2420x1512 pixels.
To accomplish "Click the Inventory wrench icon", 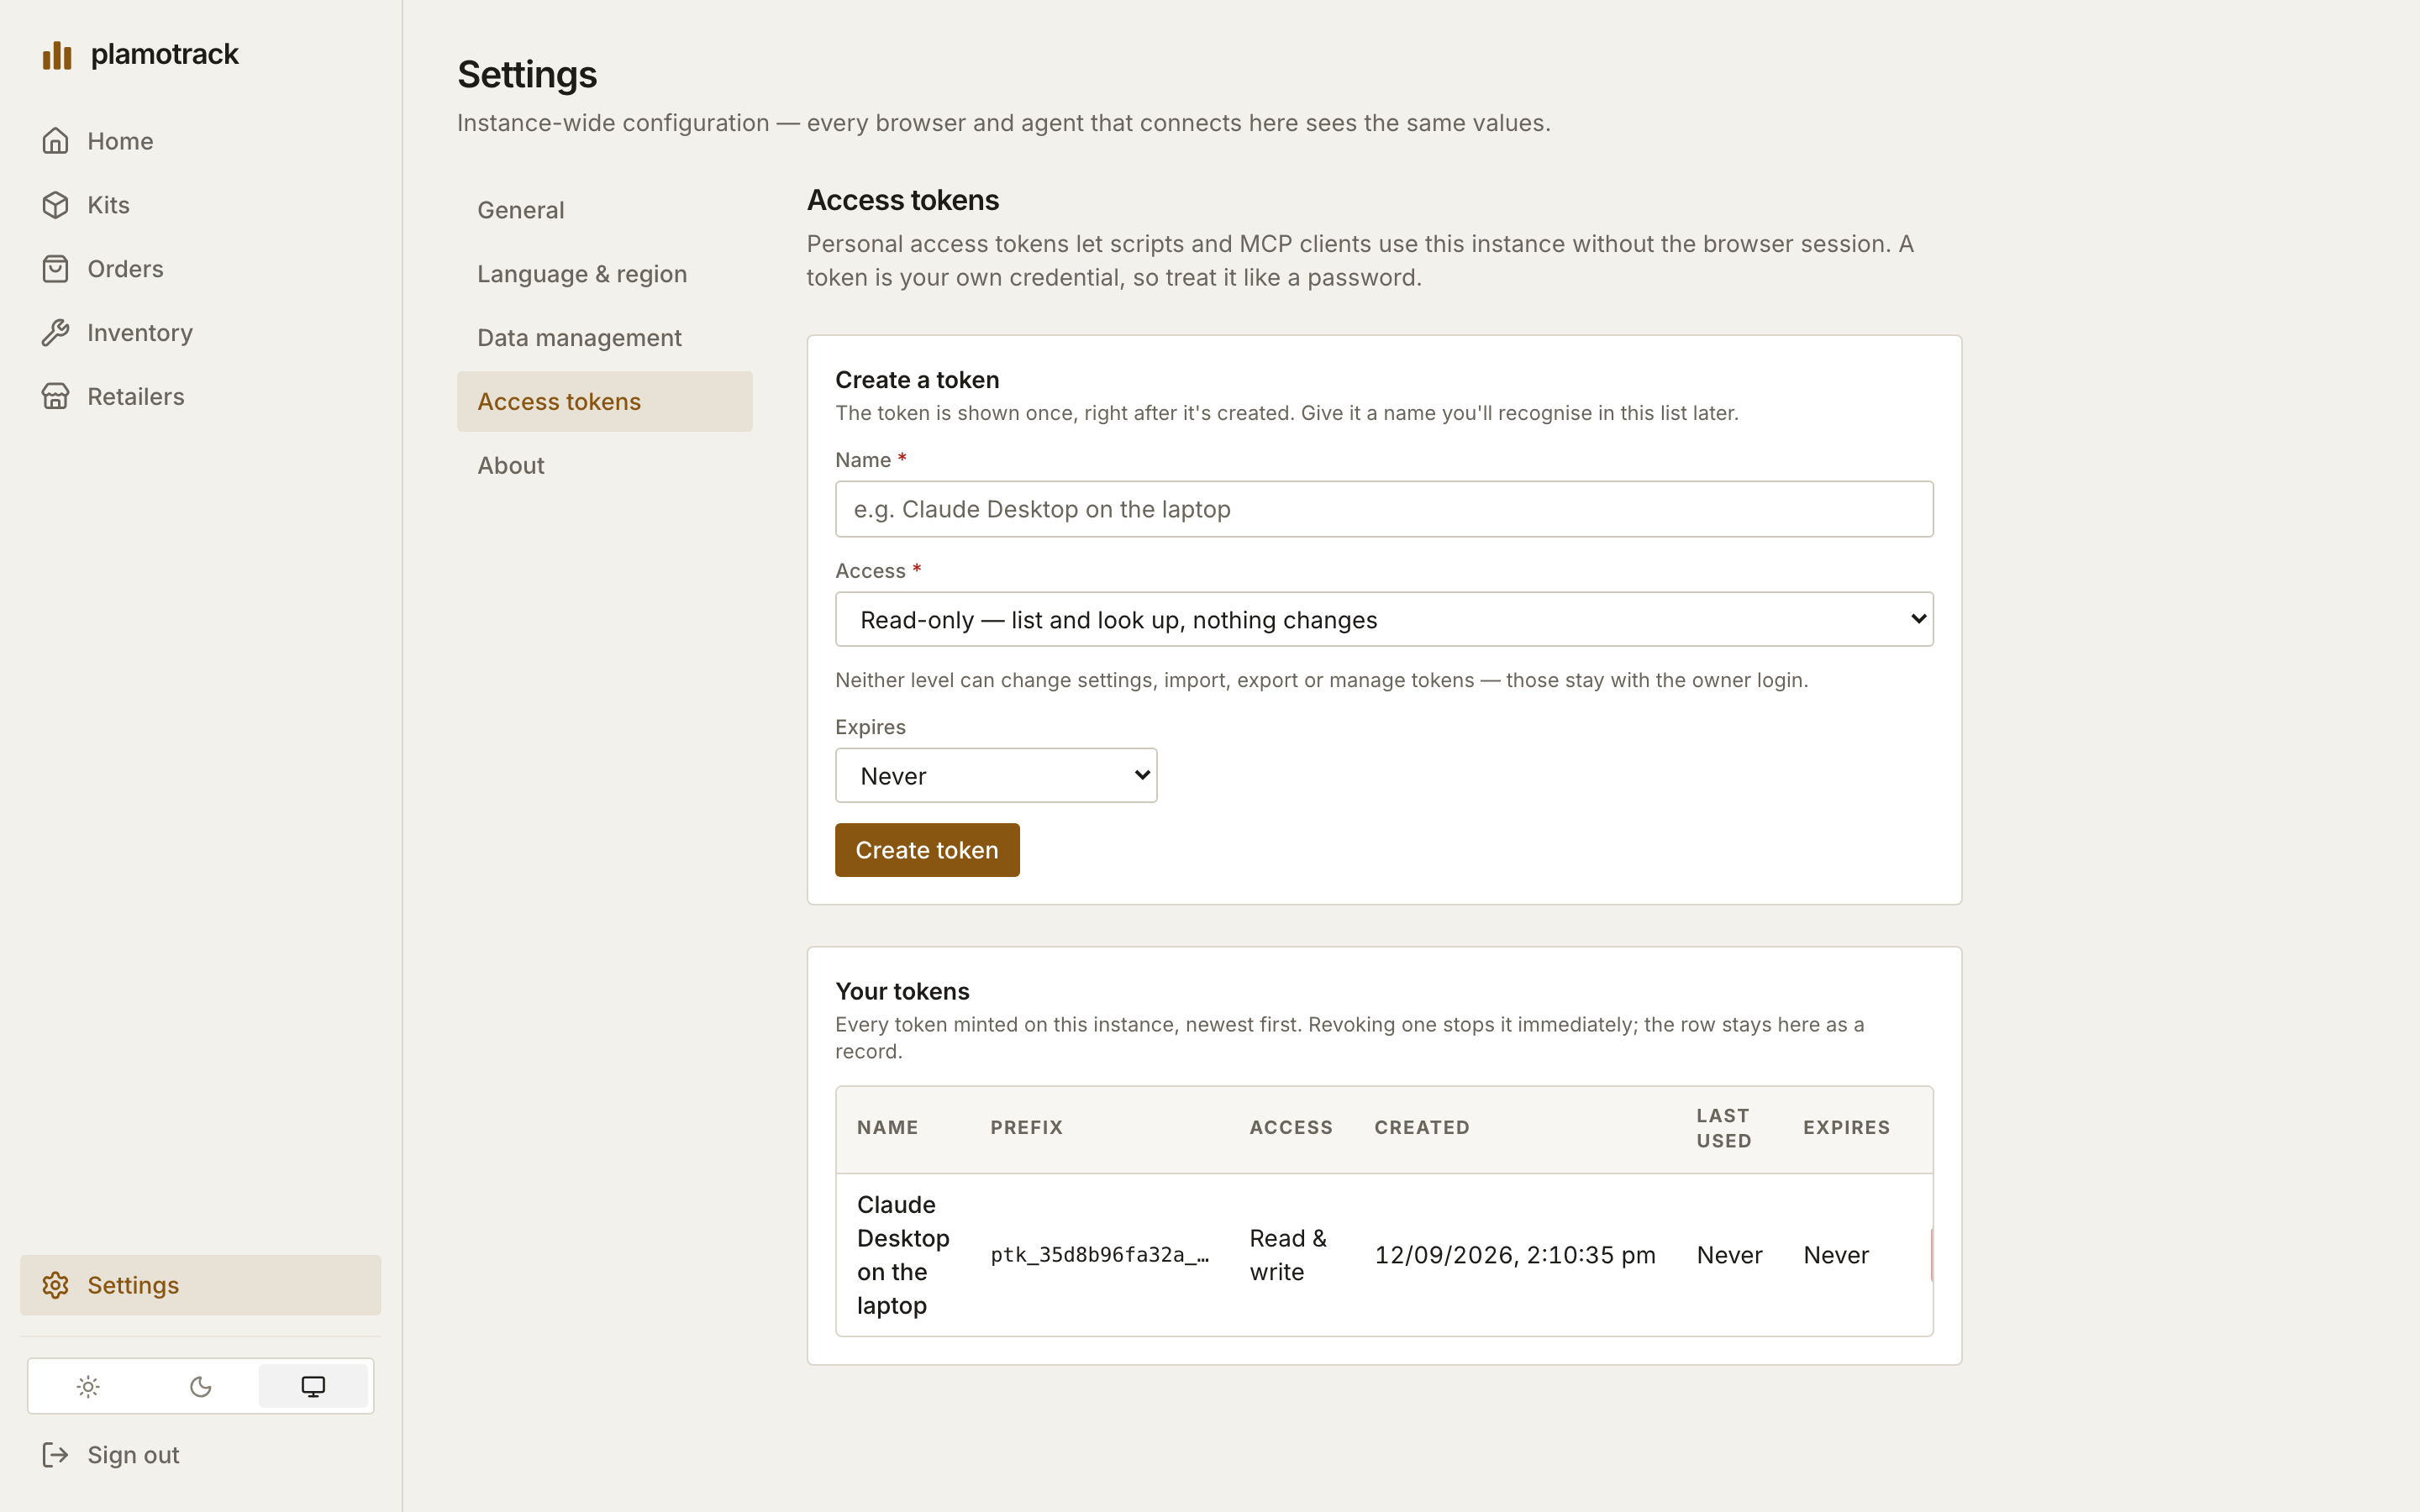I will pos(56,333).
